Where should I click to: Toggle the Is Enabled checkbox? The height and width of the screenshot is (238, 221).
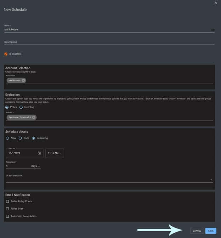click(6, 54)
